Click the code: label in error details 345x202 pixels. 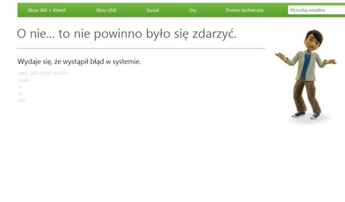24,80
